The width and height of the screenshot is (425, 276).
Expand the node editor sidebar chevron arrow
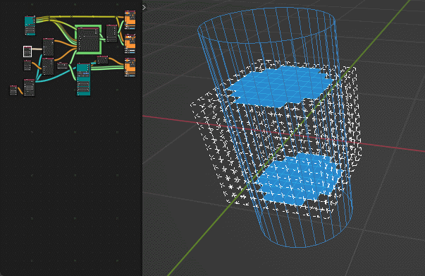click(x=144, y=8)
